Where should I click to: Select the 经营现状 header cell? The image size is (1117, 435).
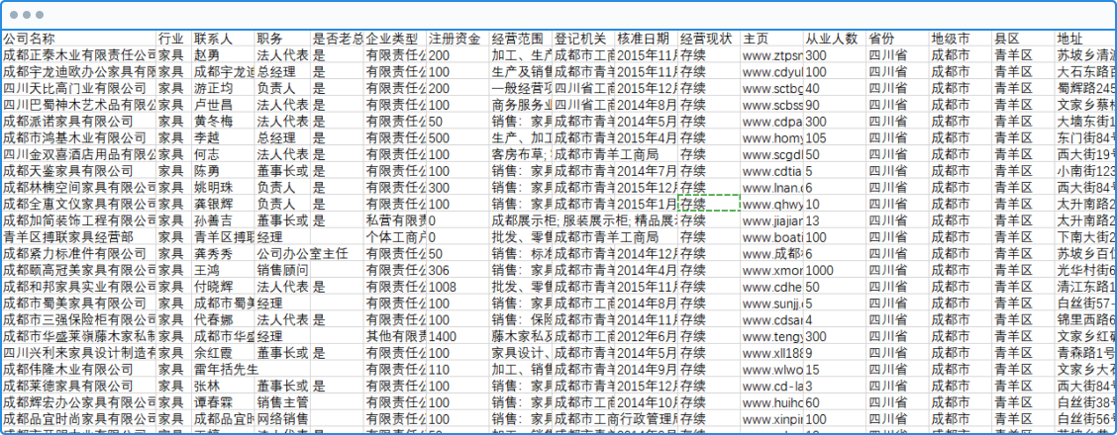[708, 39]
